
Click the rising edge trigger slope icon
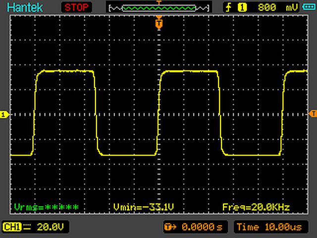pos(228,7)
